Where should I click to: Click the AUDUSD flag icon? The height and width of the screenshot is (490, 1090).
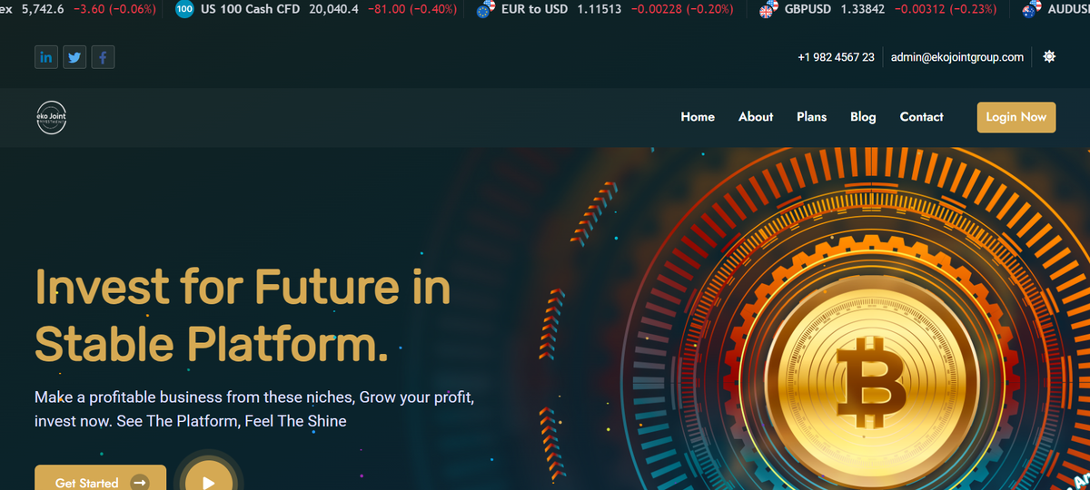pos(1031,10)
